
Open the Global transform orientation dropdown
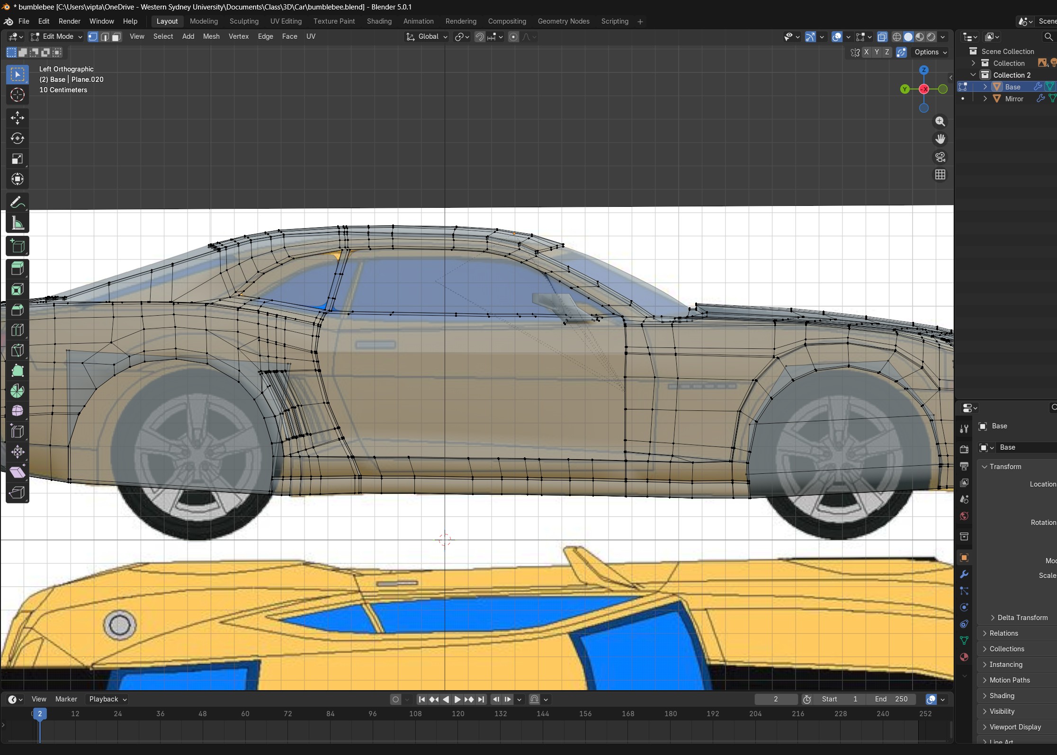tap(427, 37)
